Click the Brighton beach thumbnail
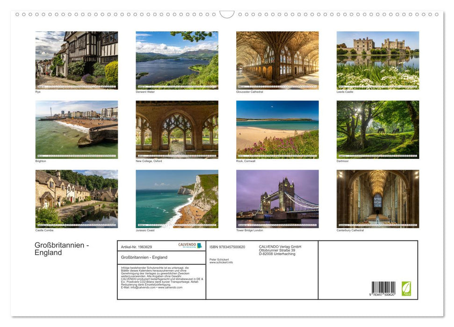 [x=77, y=129]
